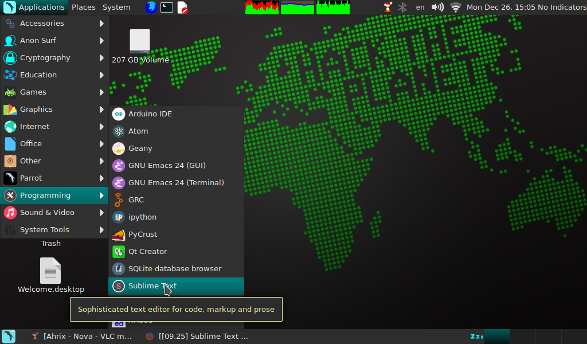The height and width of the screenshot is (344, 587).
Task: Open the Wi-Fi network indicator
Action: coord(456,7)
